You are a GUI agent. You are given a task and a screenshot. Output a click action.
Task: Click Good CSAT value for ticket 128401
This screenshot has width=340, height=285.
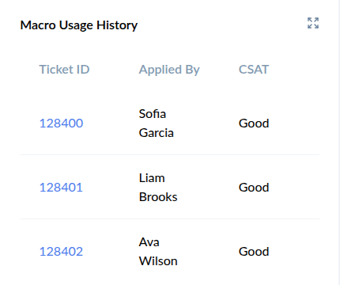pyautogui.click(x=254, y=188)
